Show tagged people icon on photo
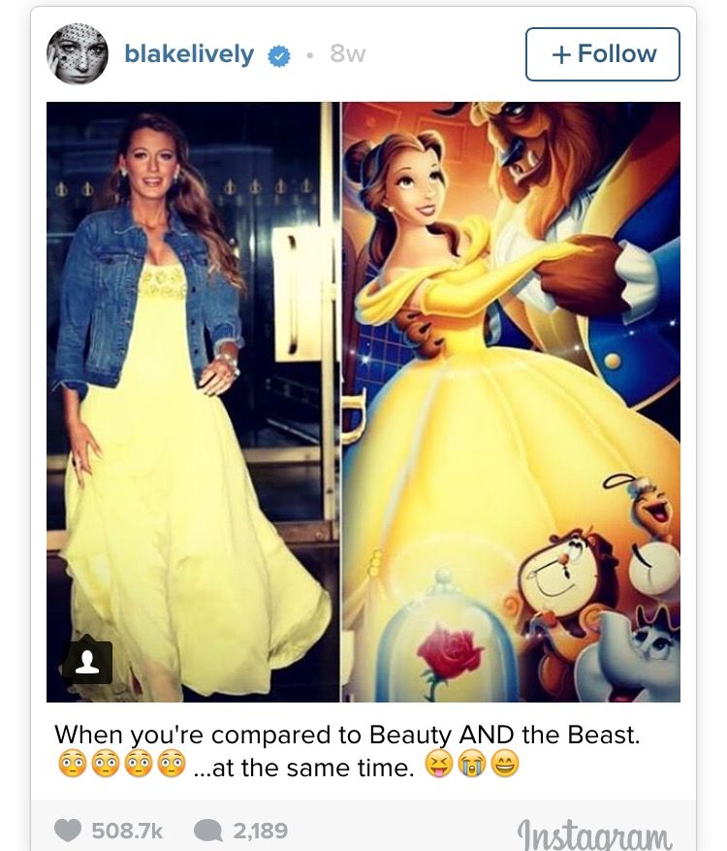 point(87,662)
